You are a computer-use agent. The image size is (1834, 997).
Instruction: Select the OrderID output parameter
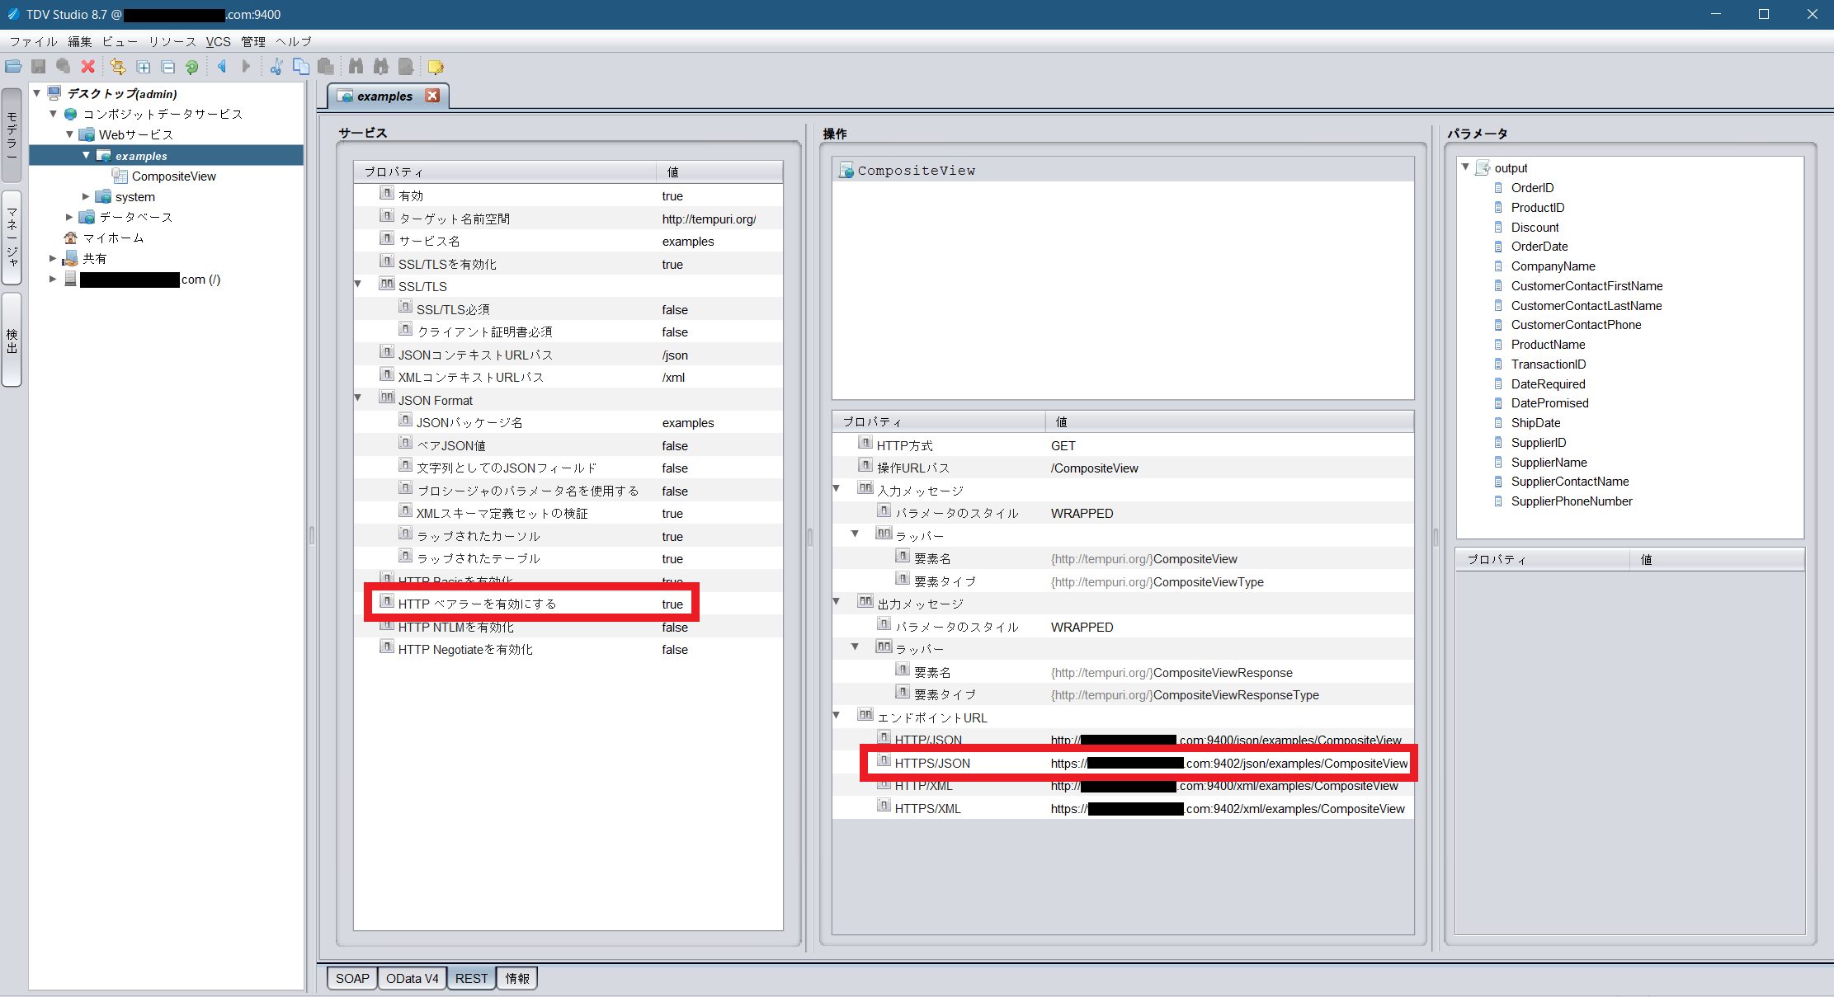click(x=1532, y=188)
